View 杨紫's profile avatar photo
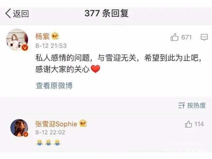 point(17,40)
